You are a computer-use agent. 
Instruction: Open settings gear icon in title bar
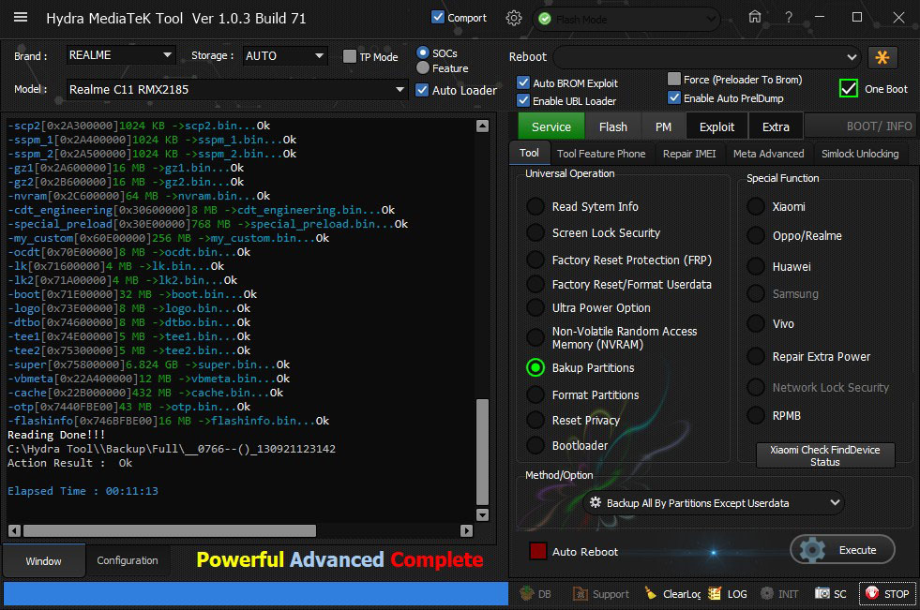pos(513,18)
